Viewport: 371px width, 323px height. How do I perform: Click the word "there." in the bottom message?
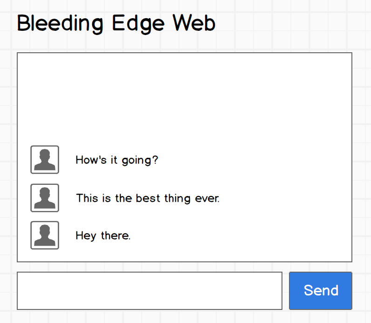[116, 236]
